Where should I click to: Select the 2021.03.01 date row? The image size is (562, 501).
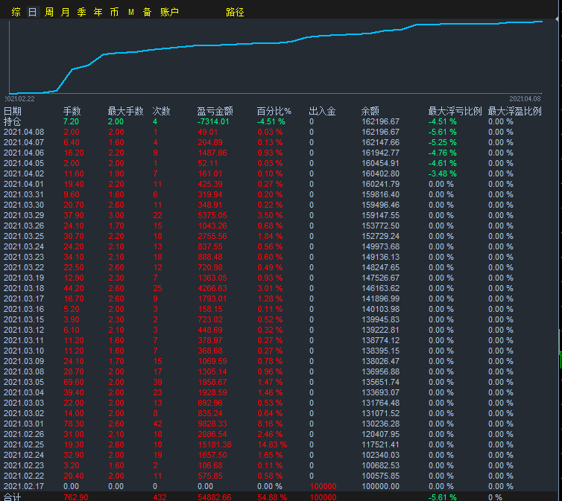tap(24, 424)
